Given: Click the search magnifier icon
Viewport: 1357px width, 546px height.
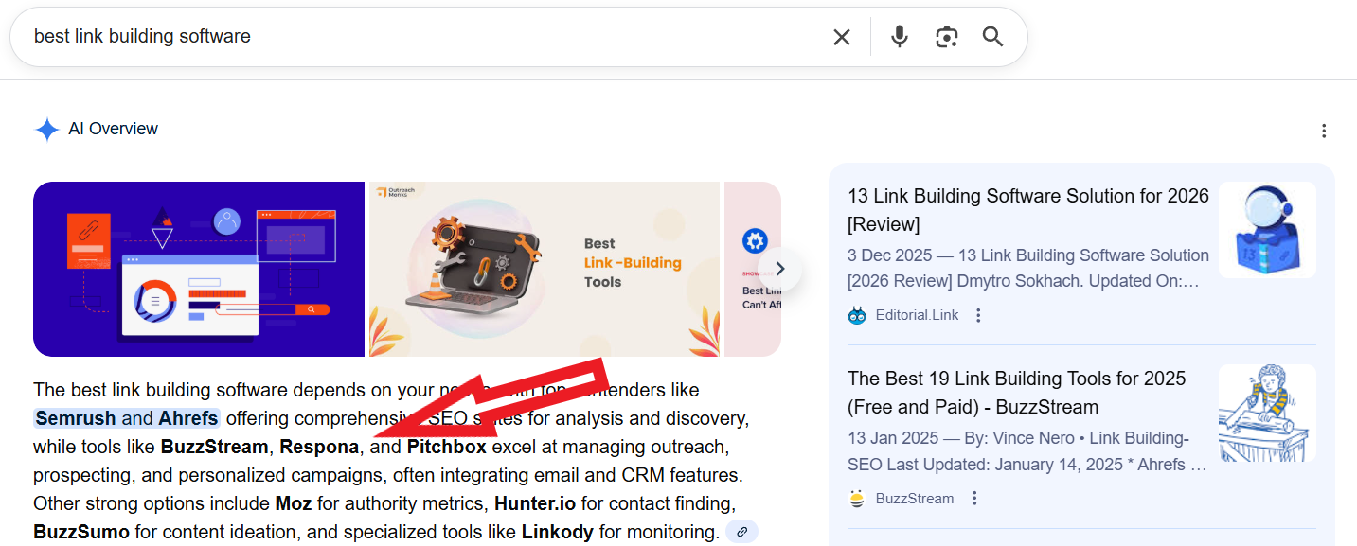Looking at the screenshot, I should click(991, 36).
